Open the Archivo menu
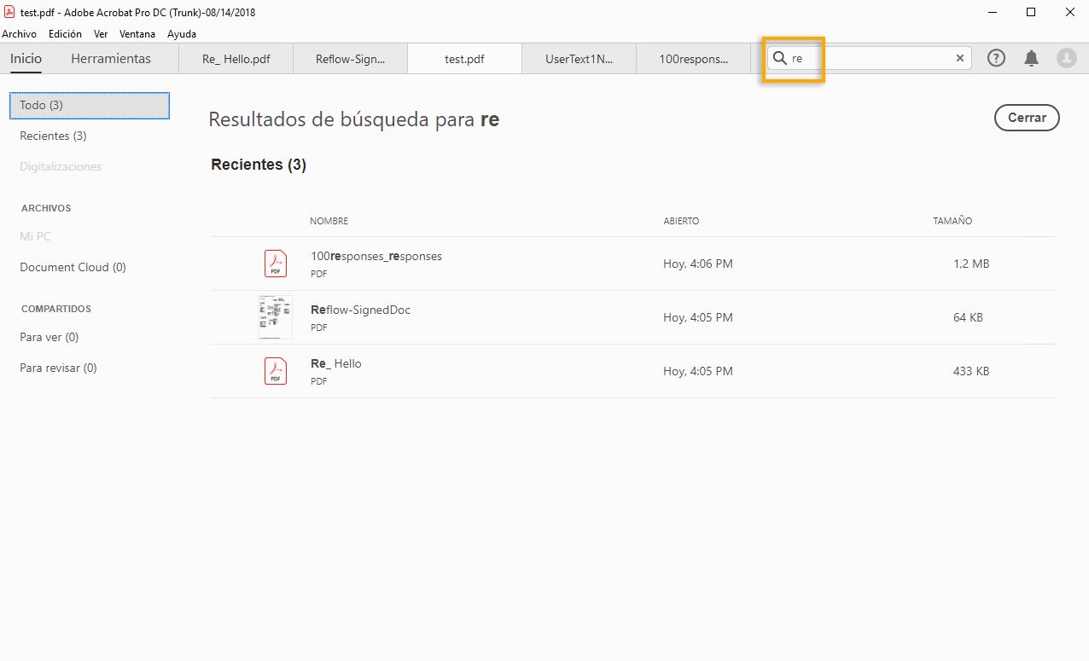The width and height of the screenshot is (1089, 661). coord(20,34)
